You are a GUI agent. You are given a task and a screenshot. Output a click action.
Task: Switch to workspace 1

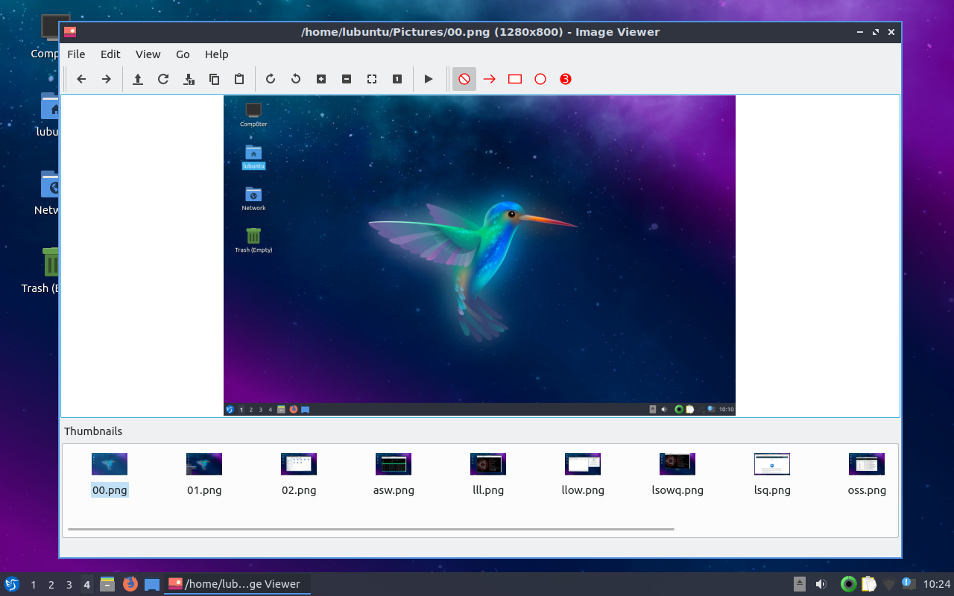[34, 585]
